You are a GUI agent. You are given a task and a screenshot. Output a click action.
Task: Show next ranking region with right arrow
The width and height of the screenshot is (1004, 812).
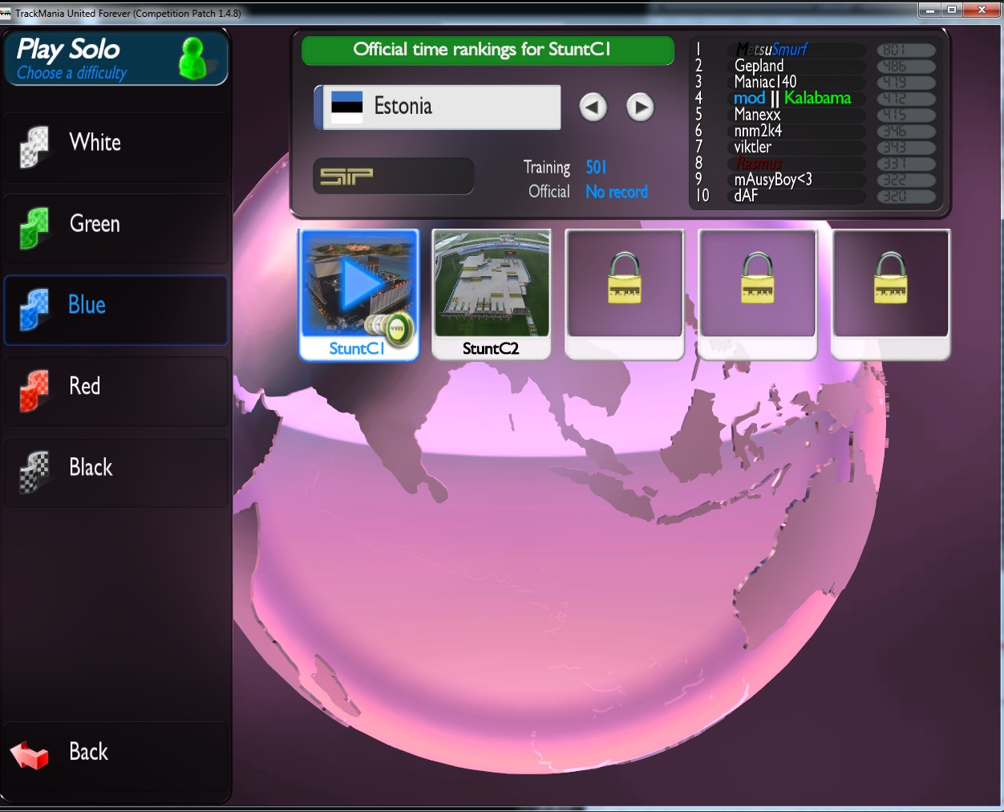point(640,107)
